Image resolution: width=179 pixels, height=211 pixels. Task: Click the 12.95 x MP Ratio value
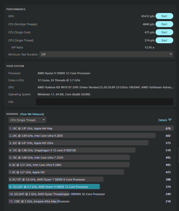(149, 47)
